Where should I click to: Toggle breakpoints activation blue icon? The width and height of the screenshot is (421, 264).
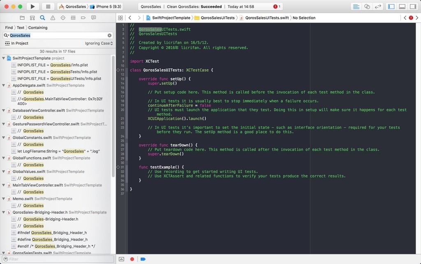click(143, 259)
